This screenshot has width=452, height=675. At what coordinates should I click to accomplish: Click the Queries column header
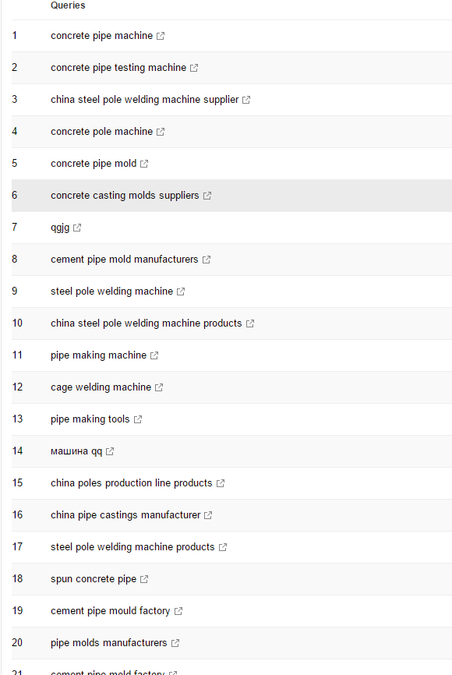pos(68,5)
